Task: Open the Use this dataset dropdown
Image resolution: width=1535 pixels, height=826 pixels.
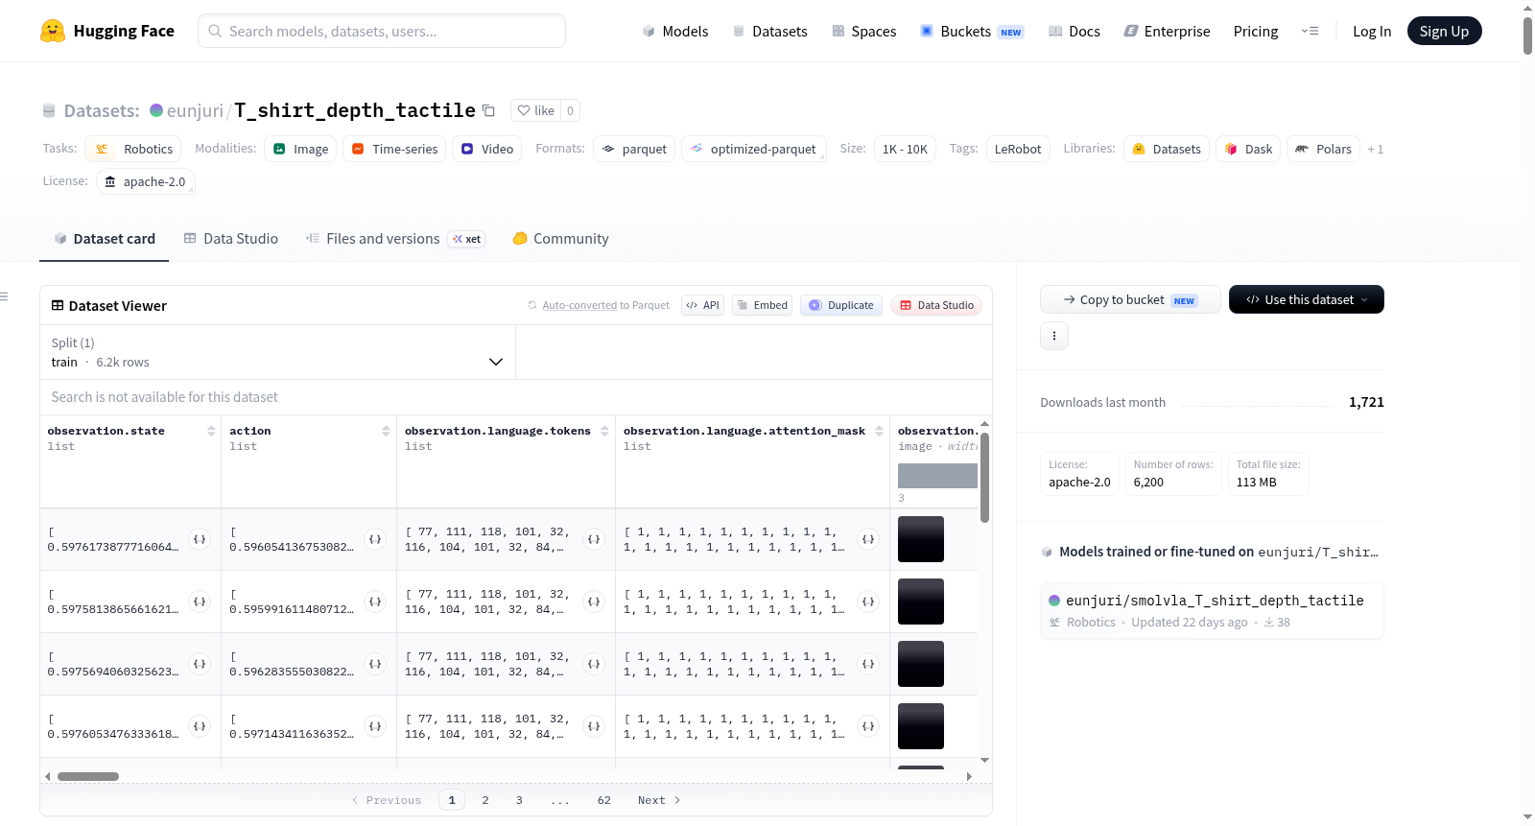Action: [x=1307, y=299]
